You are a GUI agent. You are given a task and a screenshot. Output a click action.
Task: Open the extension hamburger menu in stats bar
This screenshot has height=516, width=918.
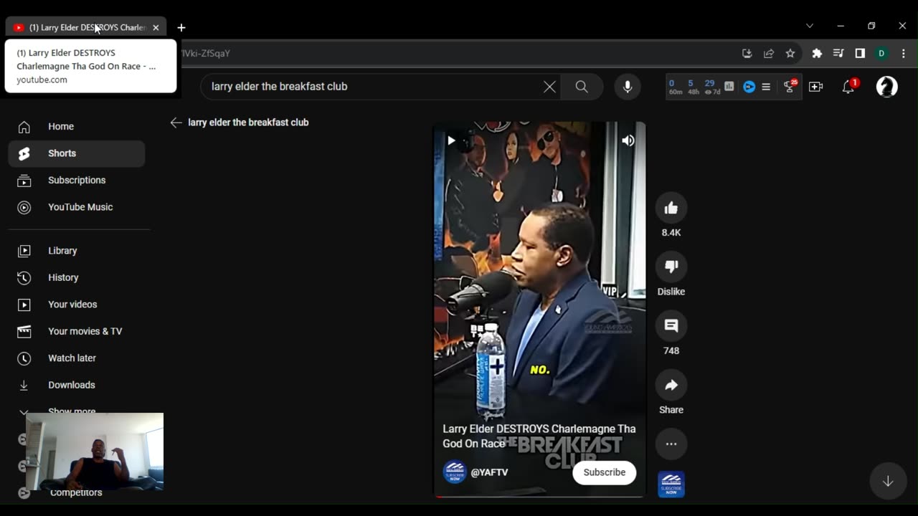tap(766, 87)
